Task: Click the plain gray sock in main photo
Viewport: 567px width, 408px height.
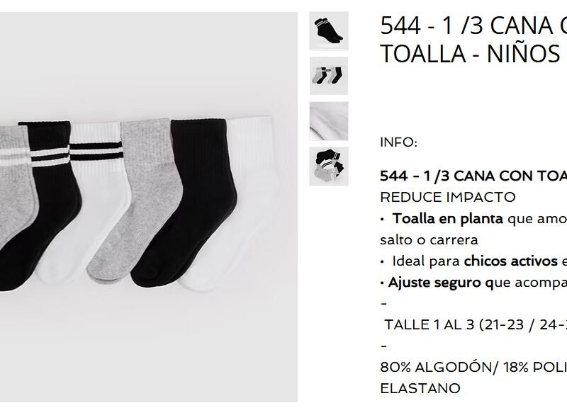Action: [139, 199]
